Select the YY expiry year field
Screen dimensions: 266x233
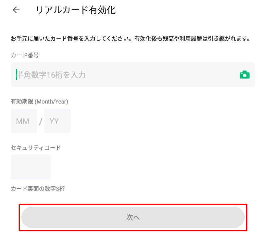pos(57,121)
